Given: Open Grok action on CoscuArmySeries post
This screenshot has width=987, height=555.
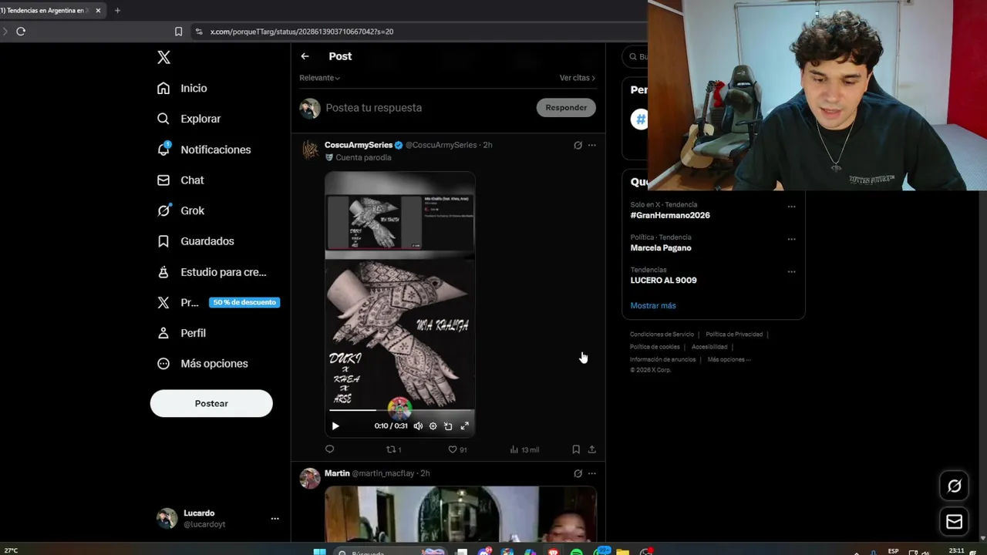Looking at the screenshot, I should pos(578,145).
